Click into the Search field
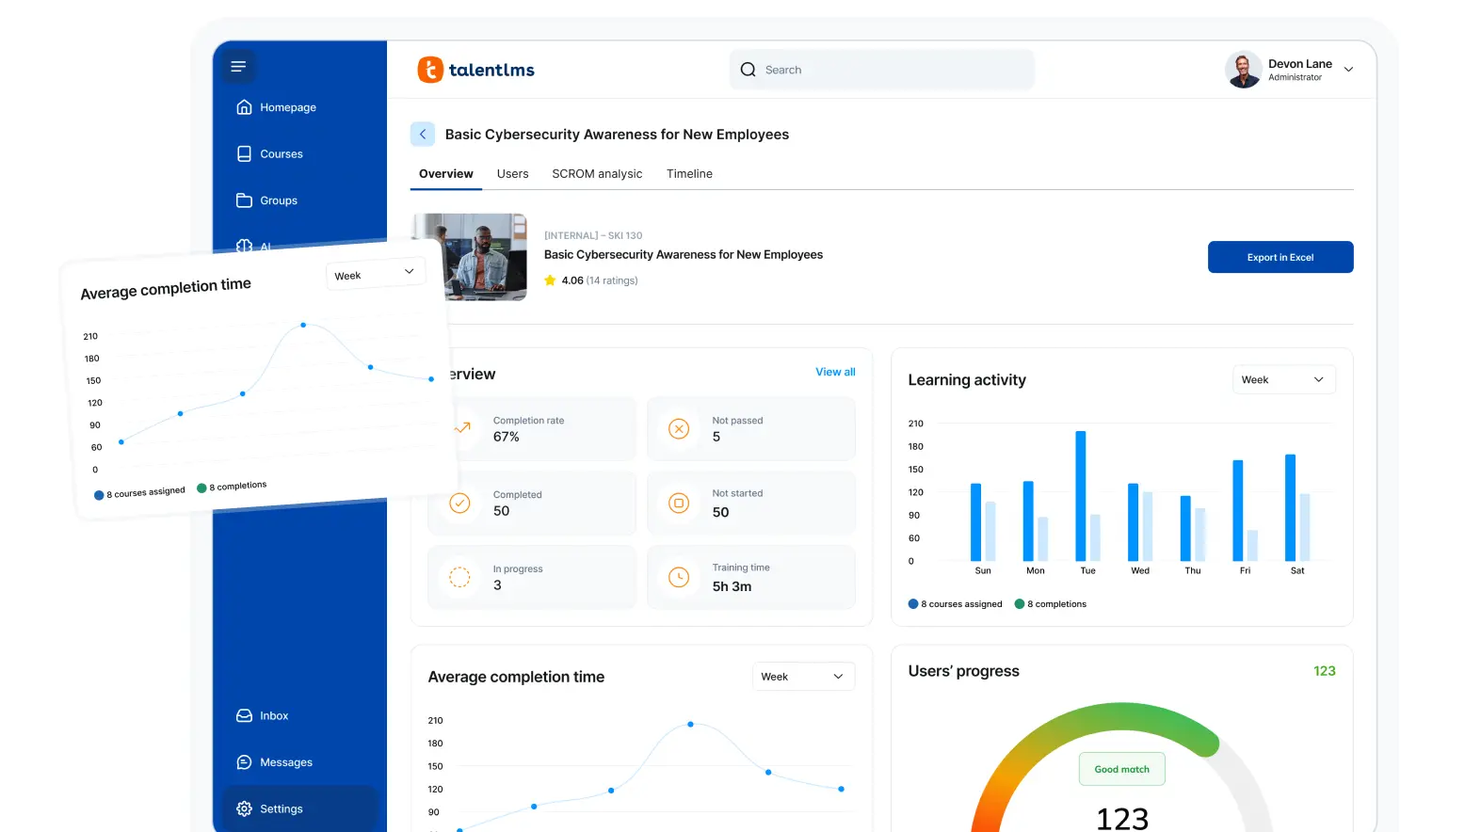The width and height of the screenshot is (1465, 832). pyautogui.click(x=881, y=70)
